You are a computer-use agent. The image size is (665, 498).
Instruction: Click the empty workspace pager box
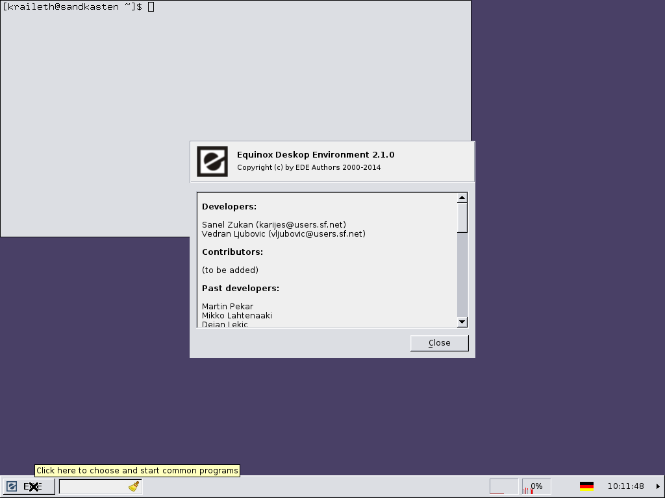tap(503, 486)
